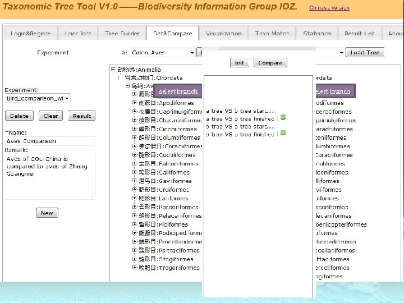Expand the Podicipediformes node in tree a
This screenshot has height=303, width=404.
[x=134, y=233]
